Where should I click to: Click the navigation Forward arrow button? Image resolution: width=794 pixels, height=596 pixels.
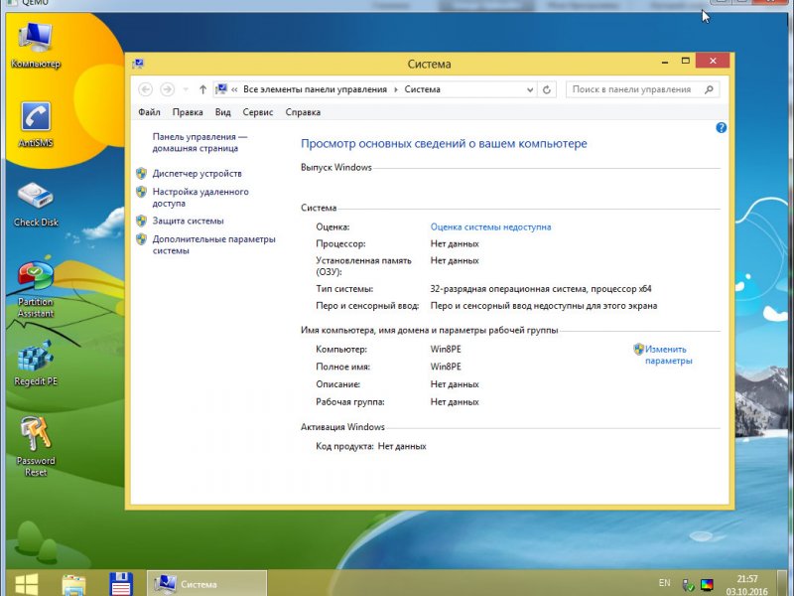pyautogui.click(x=167, y=89)
